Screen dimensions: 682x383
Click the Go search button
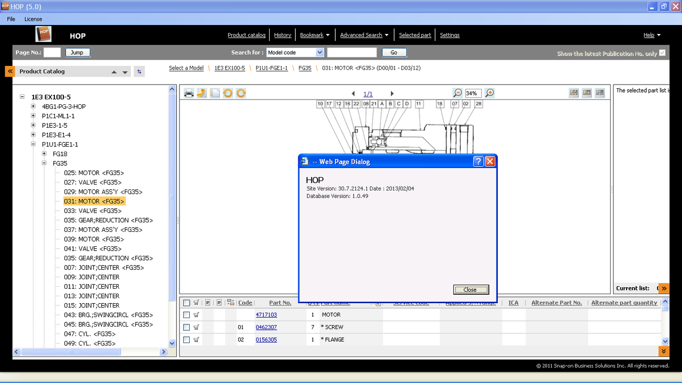[394, 53]
